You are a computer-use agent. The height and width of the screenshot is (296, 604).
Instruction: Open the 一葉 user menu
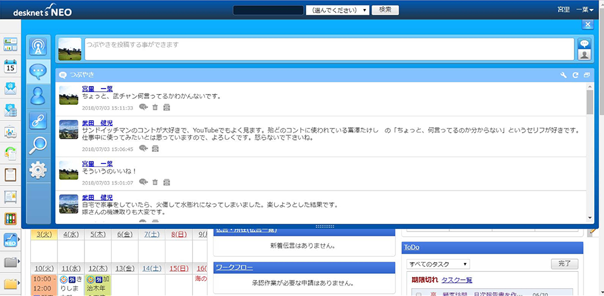coord(585,10)
